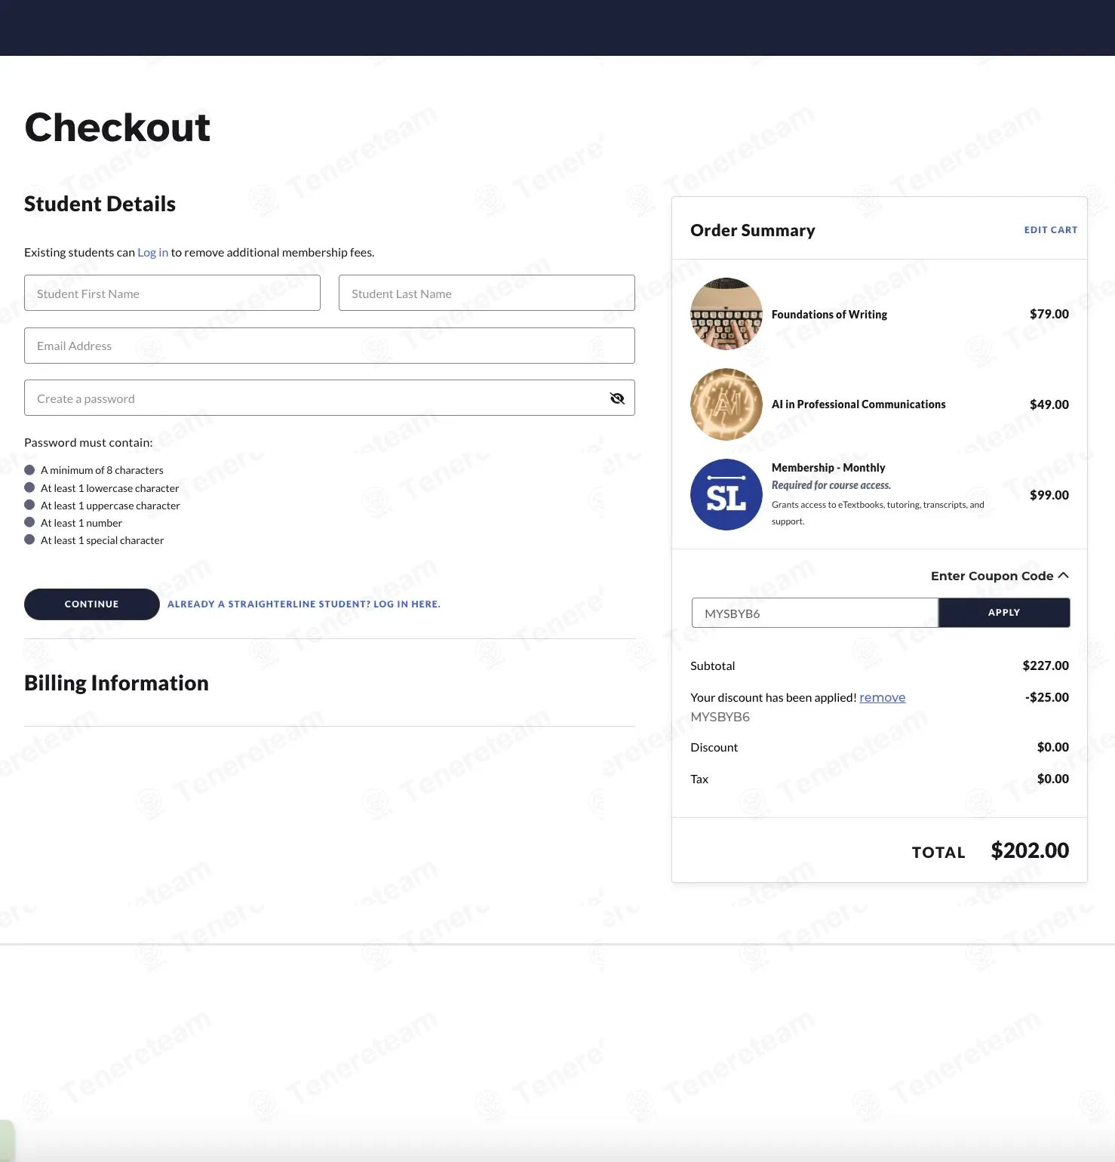The image size is (1115, 1162).
Task: Click the $79.00 price
Action: pos(1049,314)
